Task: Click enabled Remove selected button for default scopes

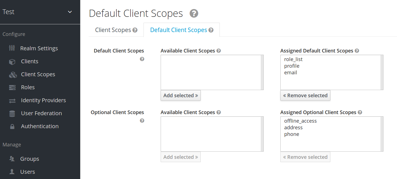Action: (305, 95)
